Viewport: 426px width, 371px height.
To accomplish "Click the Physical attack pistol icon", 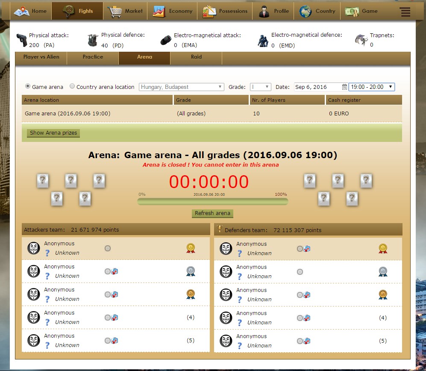I will [x=21, y=40].
